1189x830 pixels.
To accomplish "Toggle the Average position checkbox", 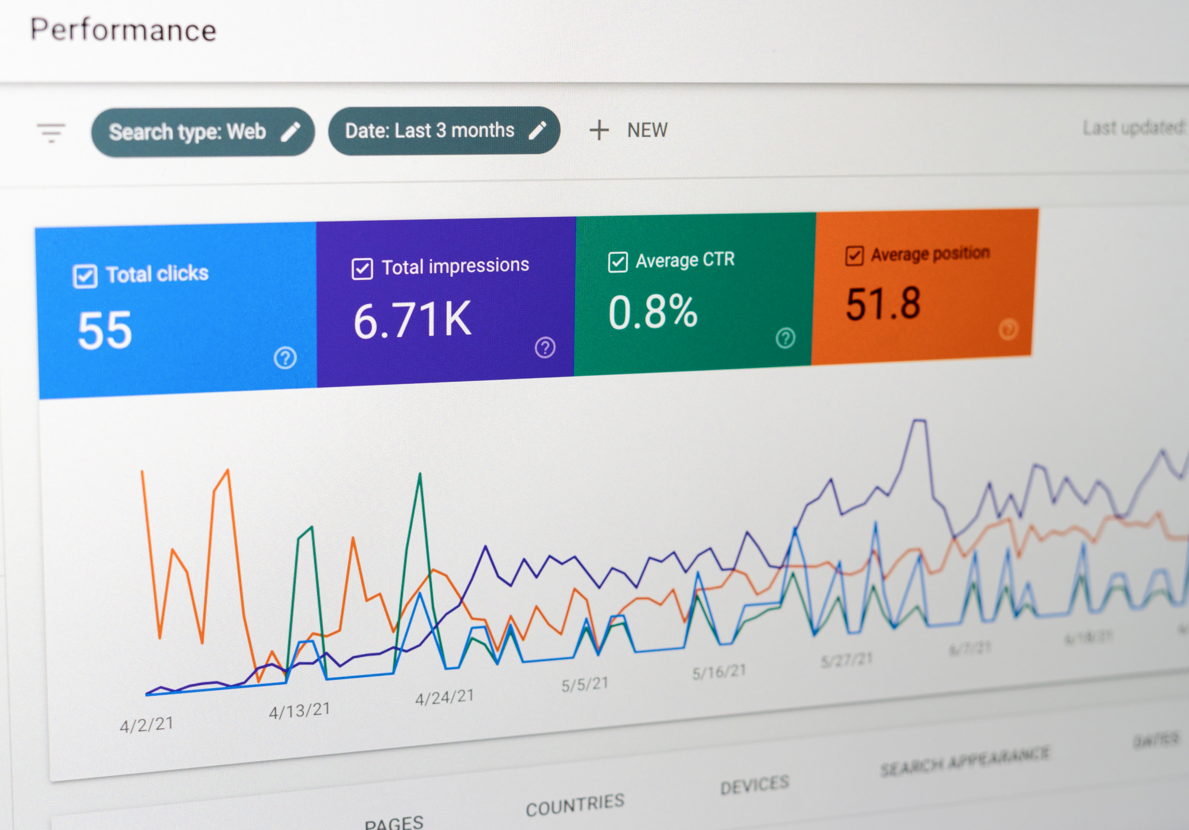I will click(854, 256).
